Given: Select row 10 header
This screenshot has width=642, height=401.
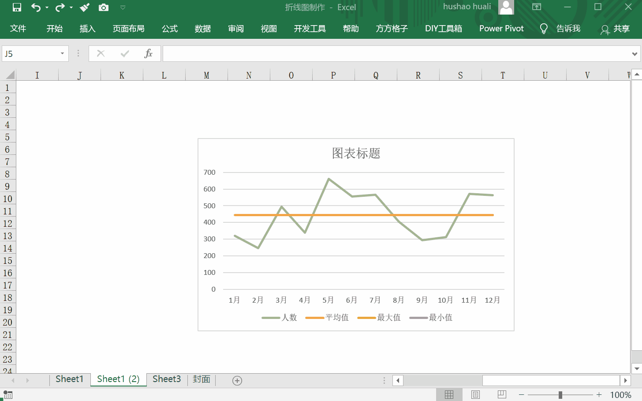Looking at the screenshot, I should point(7,199).
